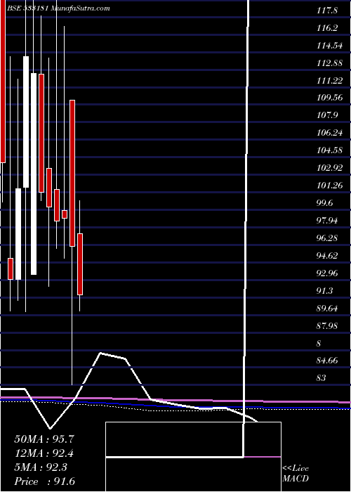Click the 99.6 price axis label
The width and height of the screenshot is (351, 492).
point(325,203)
